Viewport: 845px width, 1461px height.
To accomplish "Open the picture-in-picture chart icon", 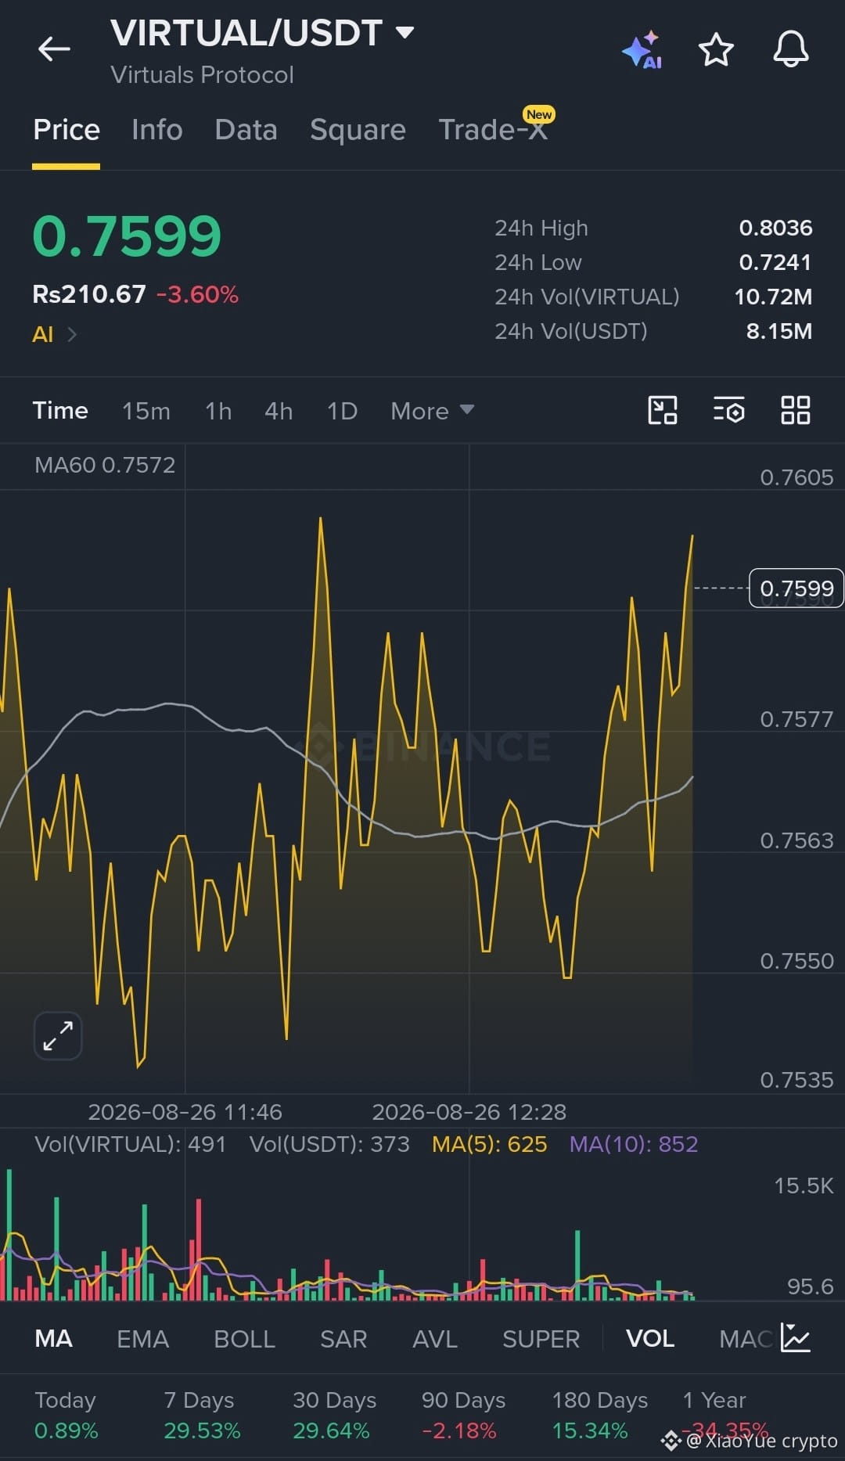I will click(663, 410).
